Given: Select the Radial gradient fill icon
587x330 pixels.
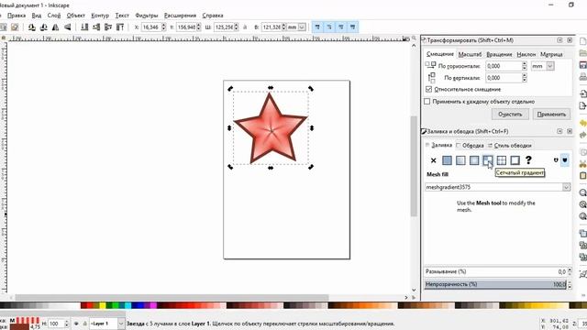Looking at the screenshot, I should tap(474, 160).
